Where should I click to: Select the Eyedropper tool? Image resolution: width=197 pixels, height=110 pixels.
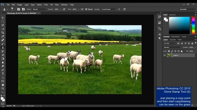tap(3, 36)
